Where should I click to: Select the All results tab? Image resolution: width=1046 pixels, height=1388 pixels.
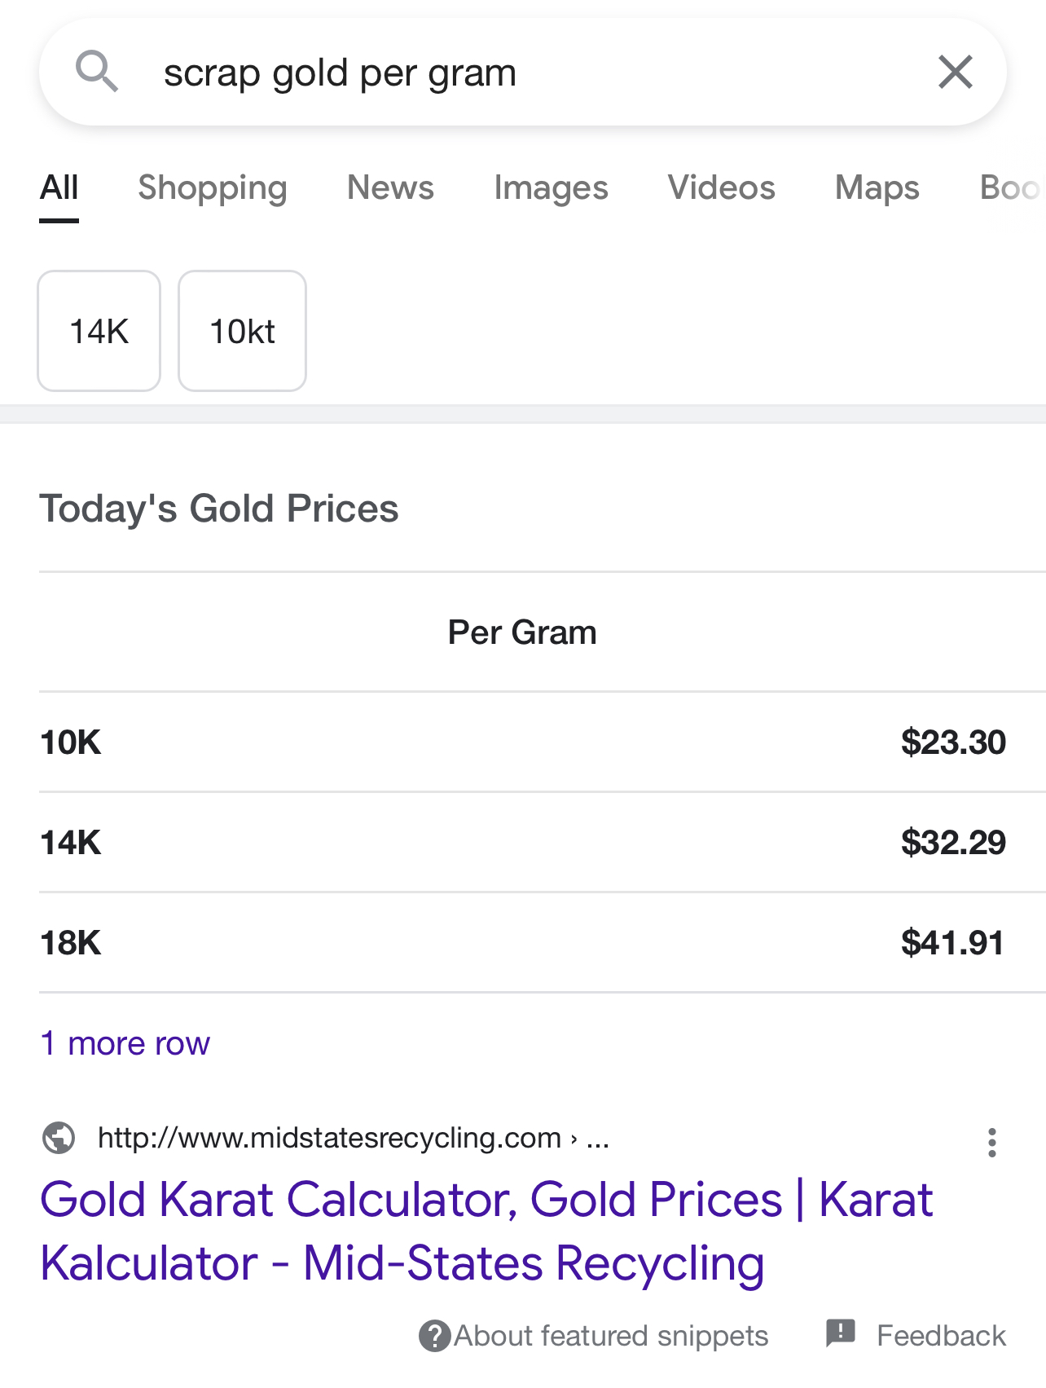59,188
